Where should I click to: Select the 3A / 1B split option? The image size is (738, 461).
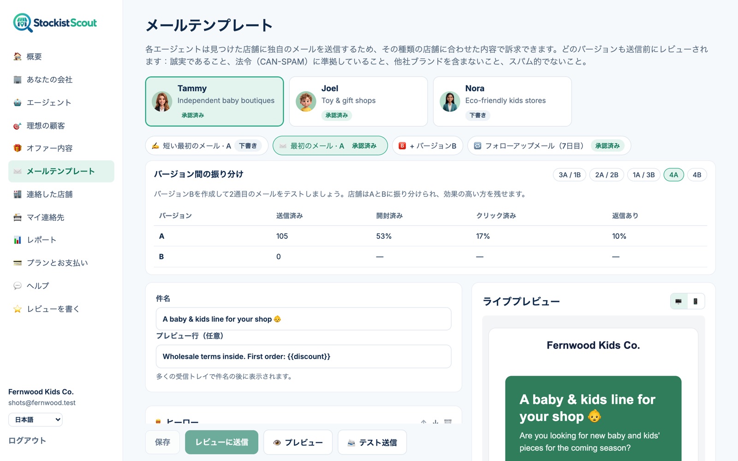(x=570, y=175)
